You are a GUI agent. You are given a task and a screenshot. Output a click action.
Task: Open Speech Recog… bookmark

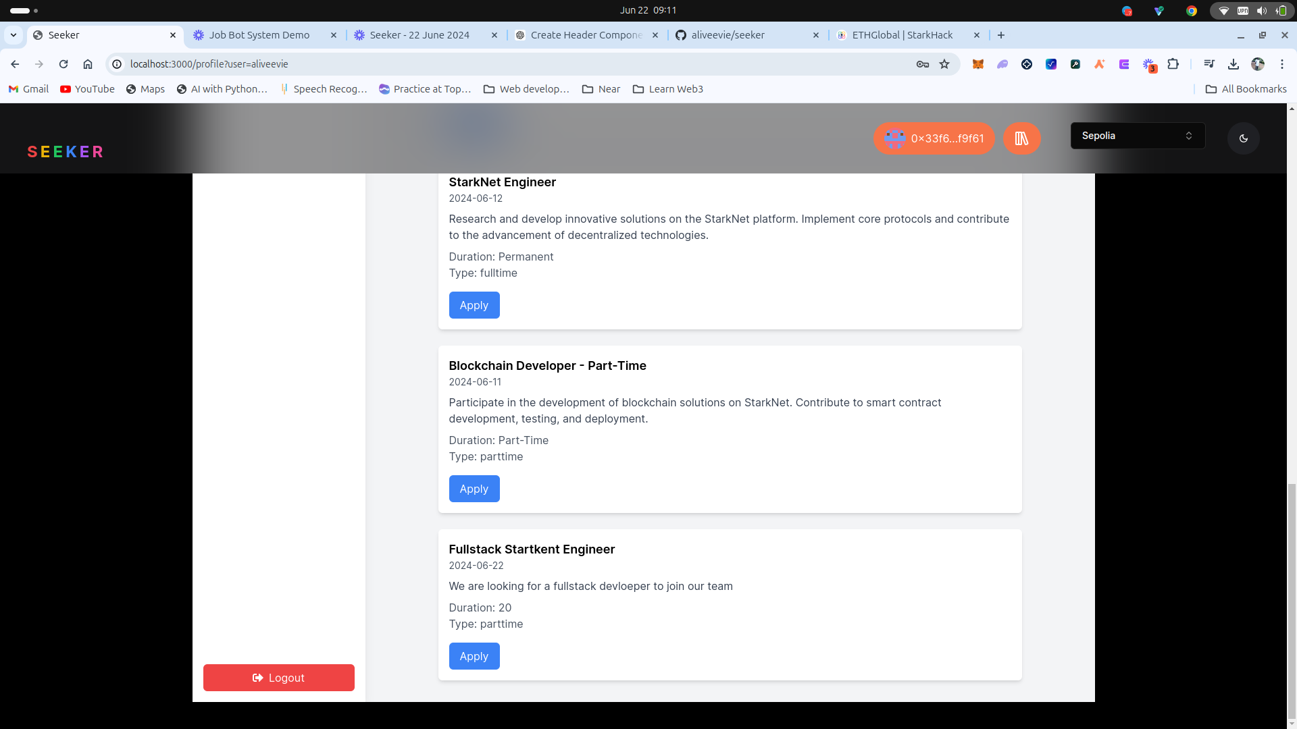click(324, 89)
